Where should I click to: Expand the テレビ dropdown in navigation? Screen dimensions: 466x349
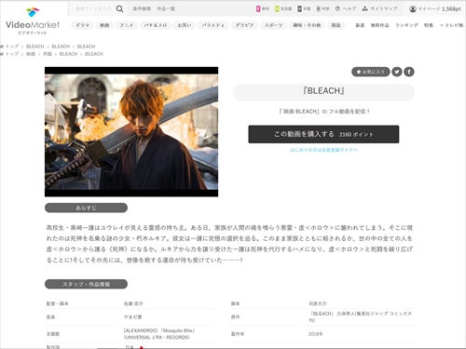[x=451, y=25]
